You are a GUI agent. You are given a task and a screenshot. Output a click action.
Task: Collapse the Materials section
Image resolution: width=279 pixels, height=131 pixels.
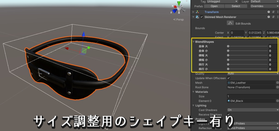click(x=194, y=92)
